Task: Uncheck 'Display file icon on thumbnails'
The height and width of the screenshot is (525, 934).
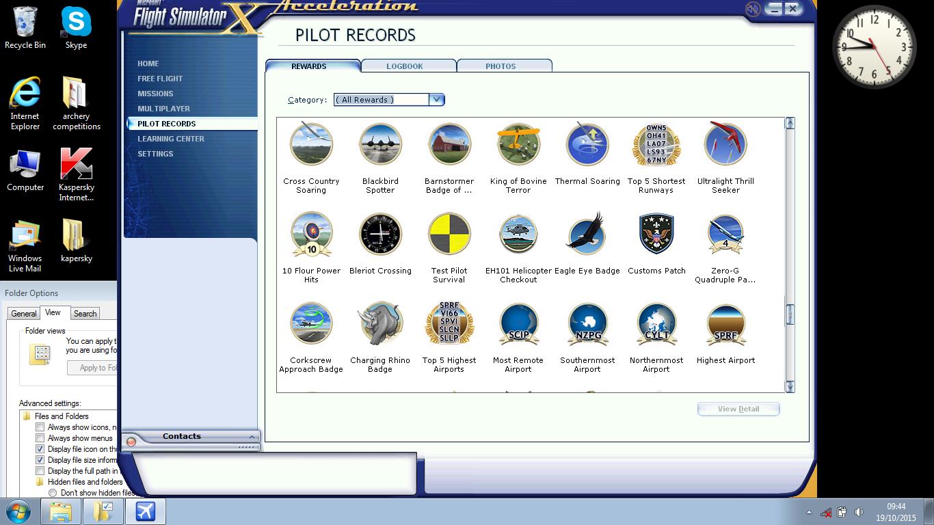Action: coord(40,449)
